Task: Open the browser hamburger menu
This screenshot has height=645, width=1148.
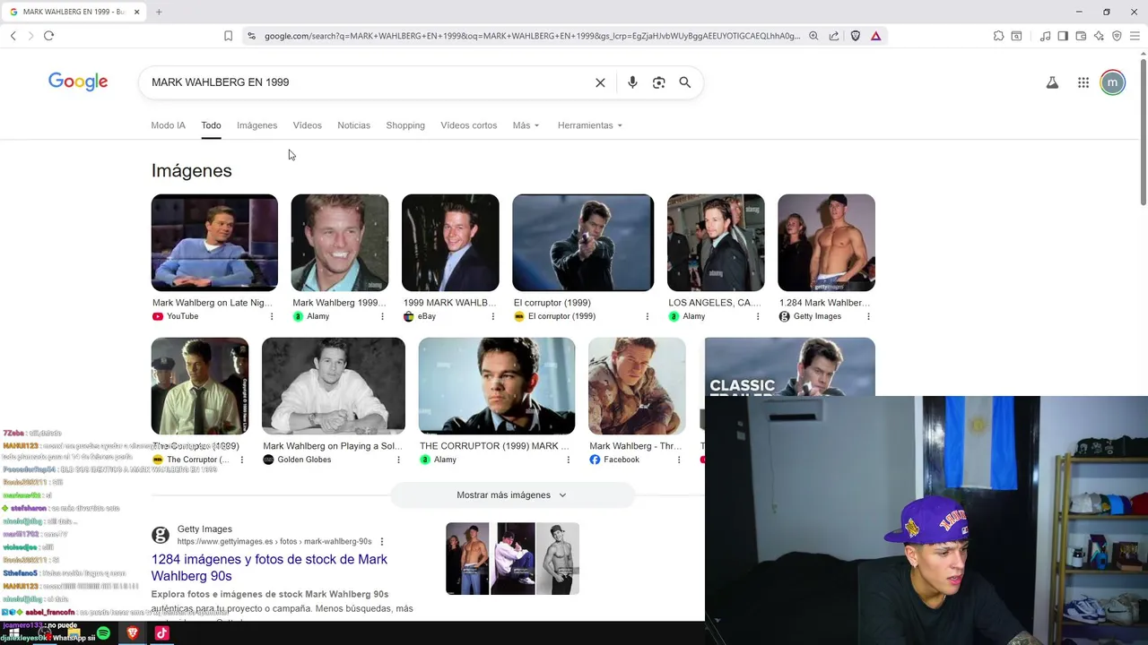Action: 1135,36
